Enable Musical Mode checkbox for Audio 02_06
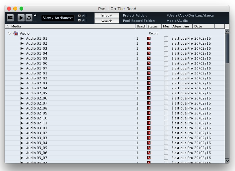This screenshot has height=171, width=235. (166, 98)
